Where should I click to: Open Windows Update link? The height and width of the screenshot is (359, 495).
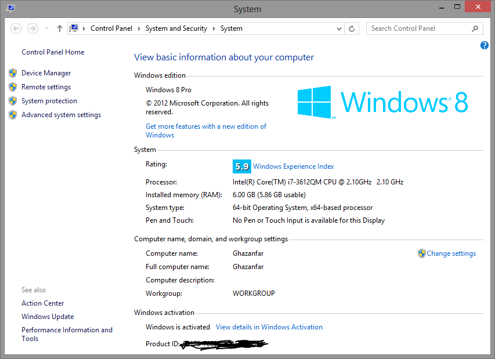coord(48,317)
